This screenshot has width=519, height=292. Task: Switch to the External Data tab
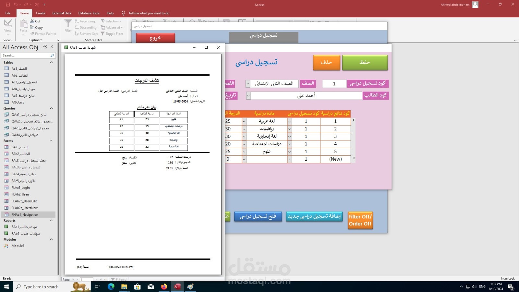pyautogui.click(x=62, y=13)
